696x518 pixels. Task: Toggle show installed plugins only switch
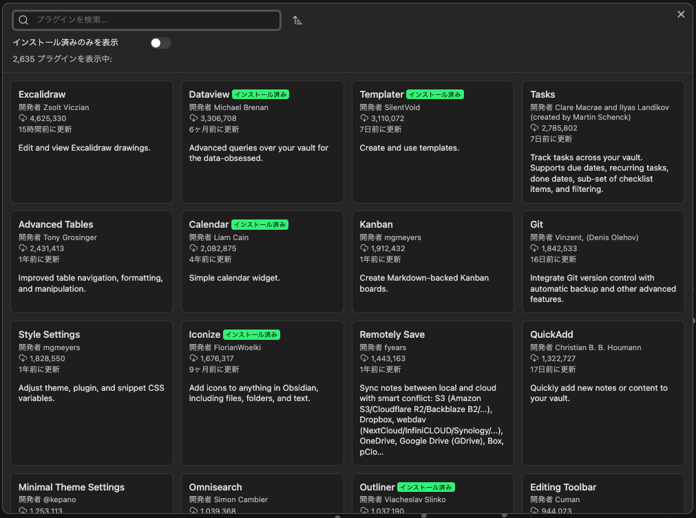coord(160,43)
